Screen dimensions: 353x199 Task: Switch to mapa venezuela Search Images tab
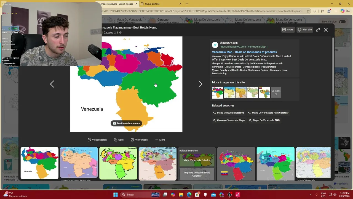point(117,4)
